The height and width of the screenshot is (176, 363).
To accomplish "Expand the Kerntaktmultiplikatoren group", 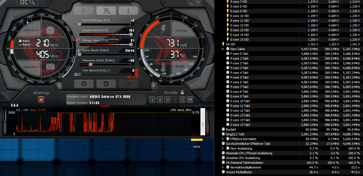I will click(223, 167).
